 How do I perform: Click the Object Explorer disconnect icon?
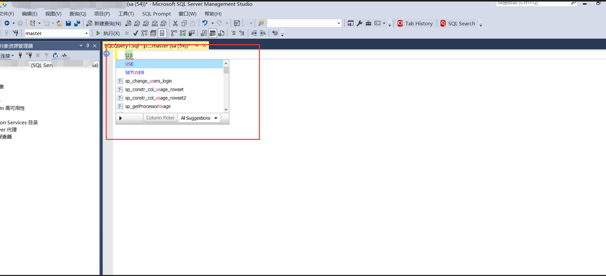click(29, 56)
